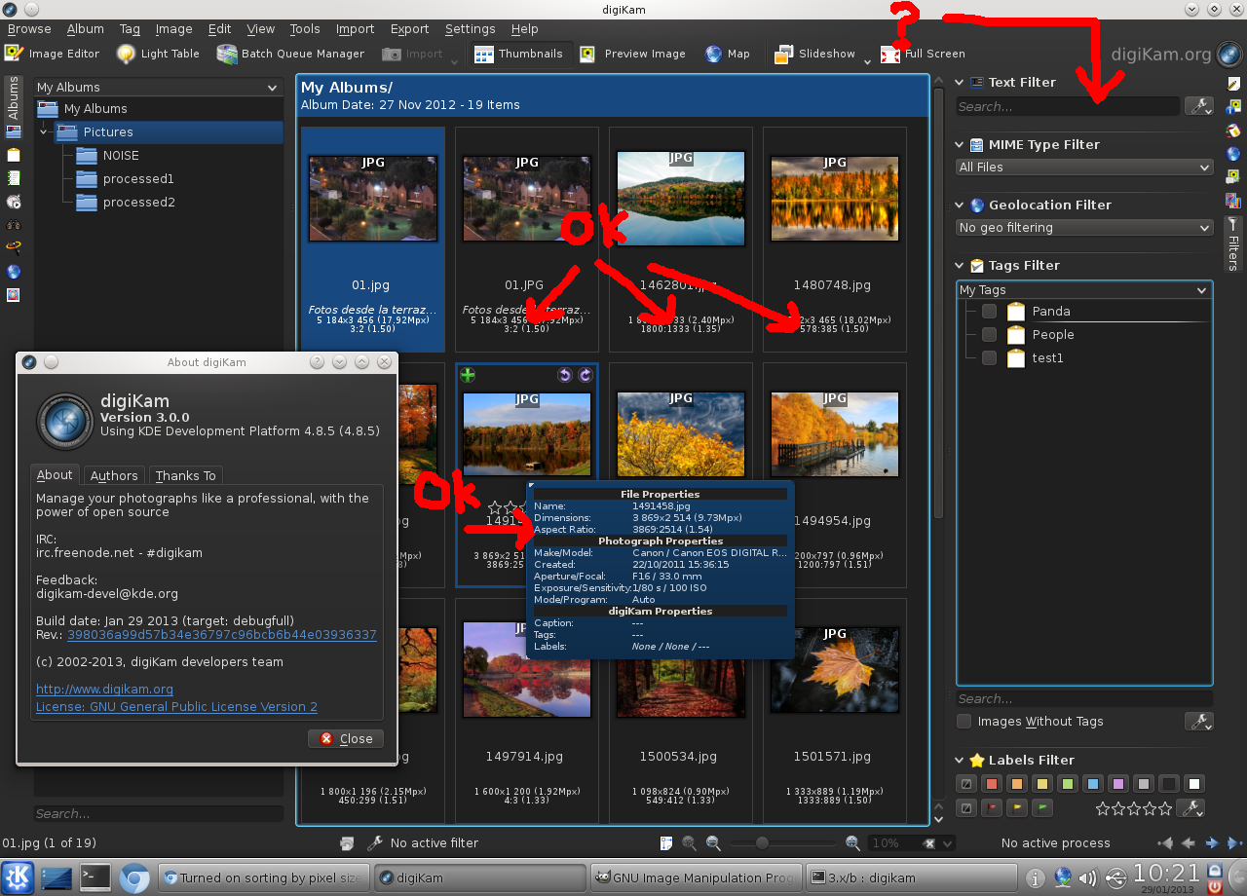This screenshot has width=1247, height=896.
Task: Open the image Properties info icon in right sidebar
Action: coord(1233,106)
